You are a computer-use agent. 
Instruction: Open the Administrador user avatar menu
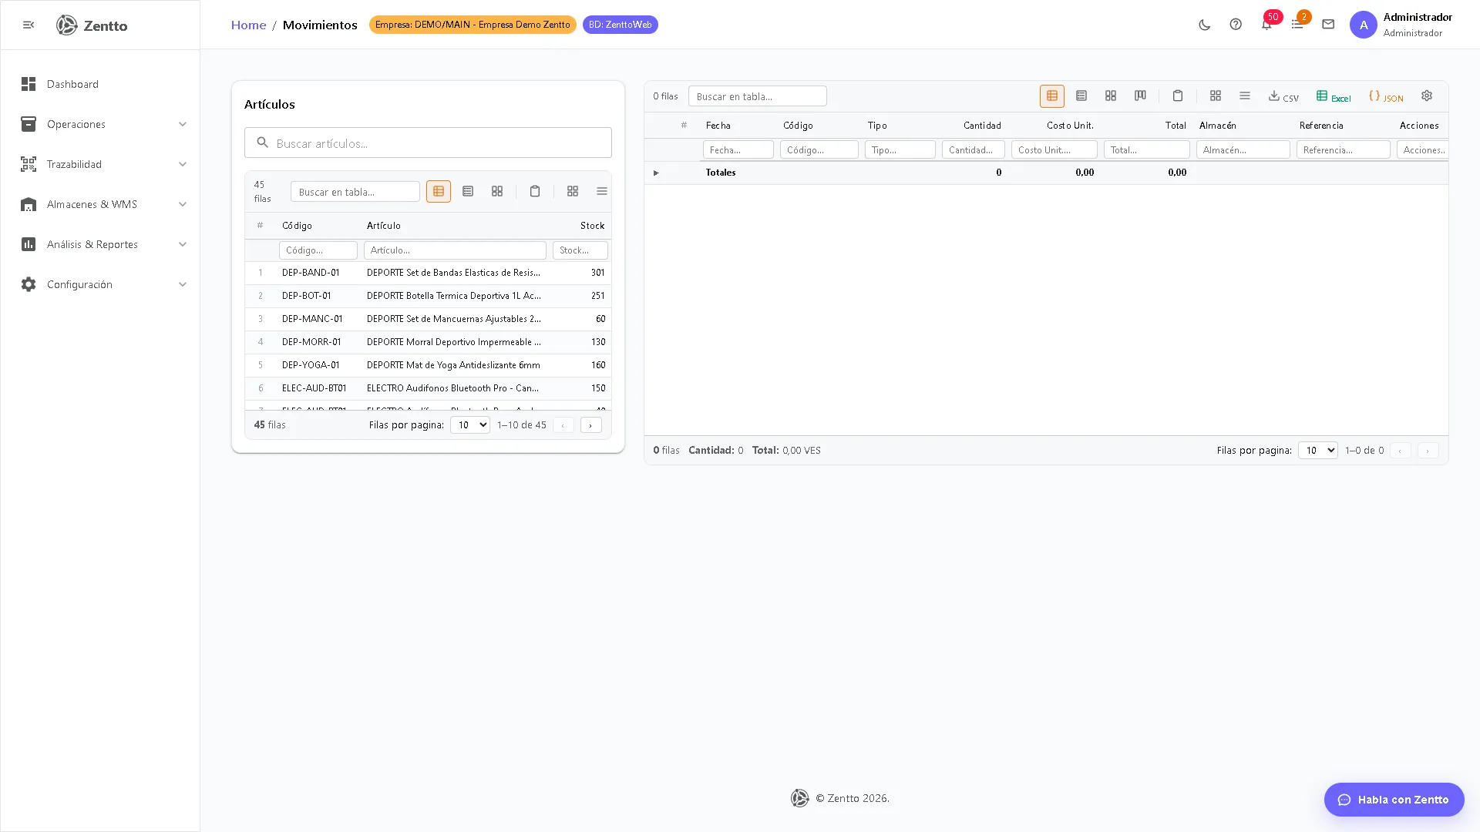1364,25
